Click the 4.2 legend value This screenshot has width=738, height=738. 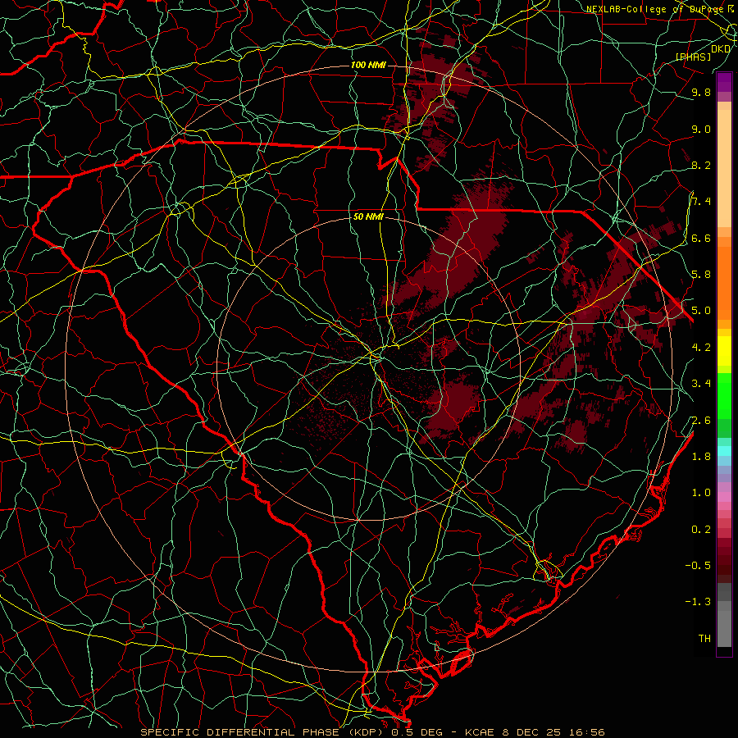(701, 348)
